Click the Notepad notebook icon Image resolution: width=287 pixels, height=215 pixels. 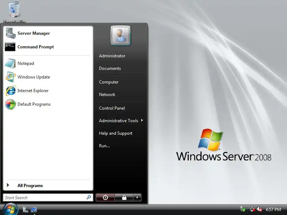coord(10,63)
